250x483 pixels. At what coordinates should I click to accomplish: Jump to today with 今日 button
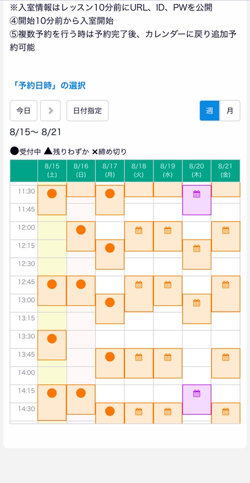(x=23, y=111)
